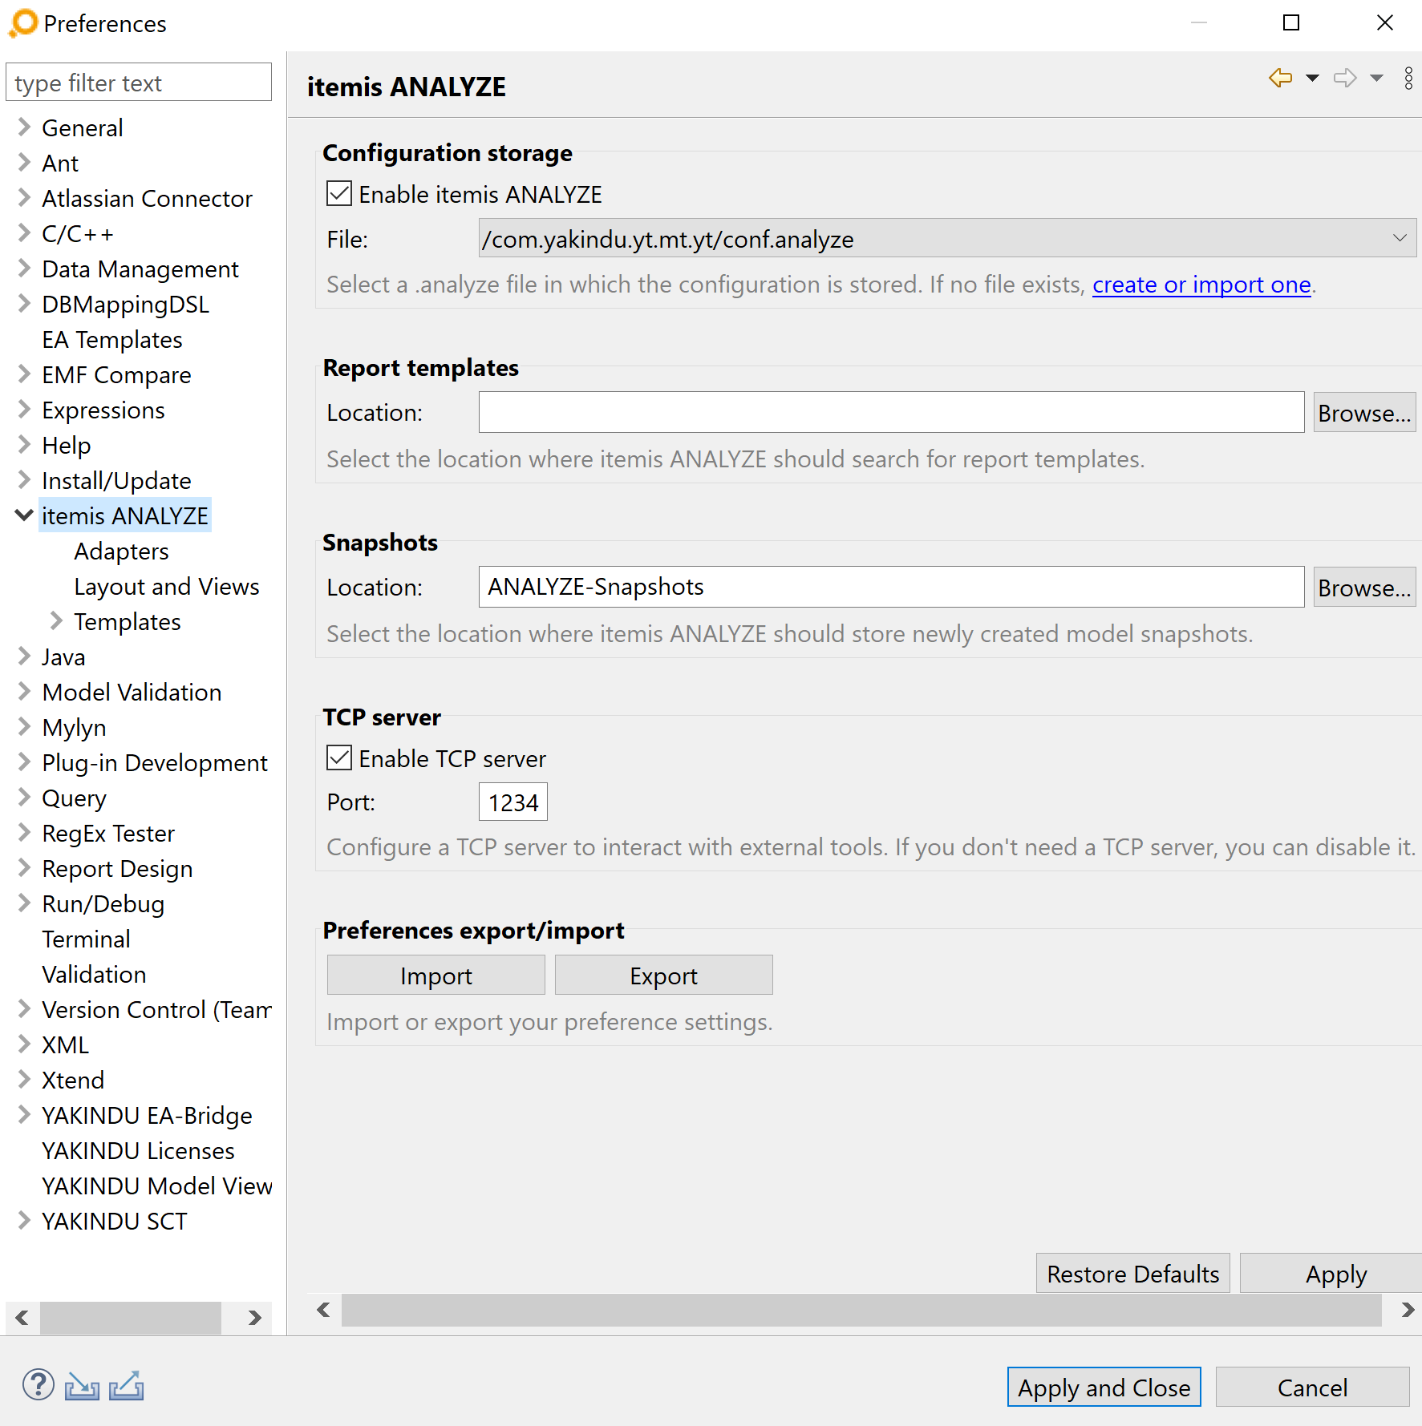This screenshot has width=1422, height=1426.
Task: Click the import preferences icon at bottom
Action: coord(82,1385)
